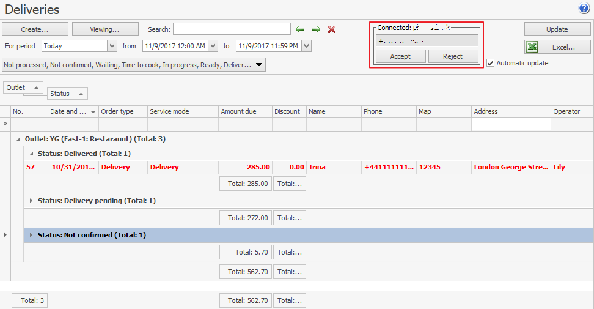Toggle the Automatic update checkbox
Image resolution: width=594 pixels, height=309 pixels.
point(491,63)
